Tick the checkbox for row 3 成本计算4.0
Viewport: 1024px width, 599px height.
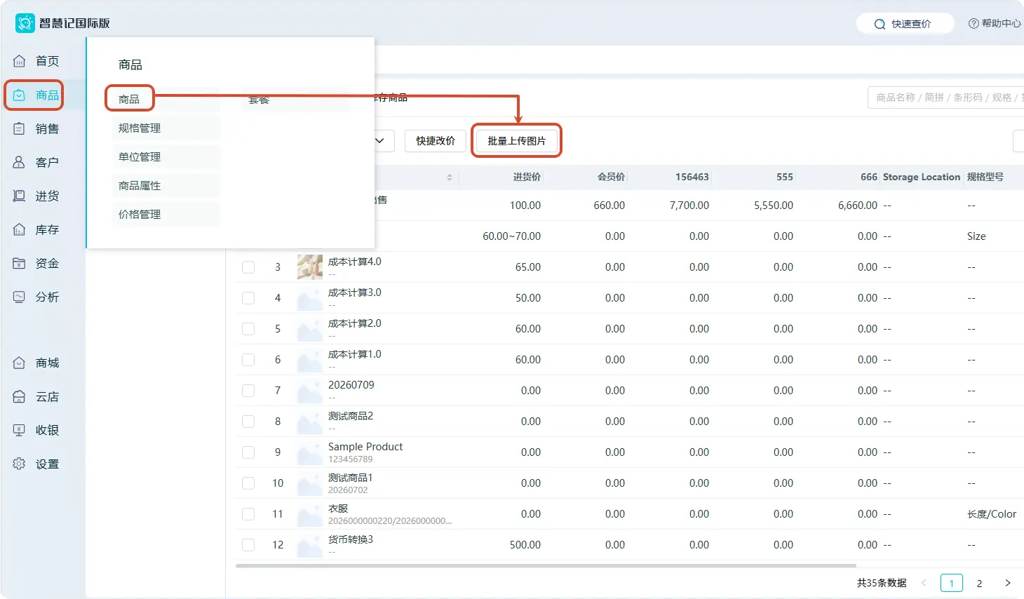(248, 267)
